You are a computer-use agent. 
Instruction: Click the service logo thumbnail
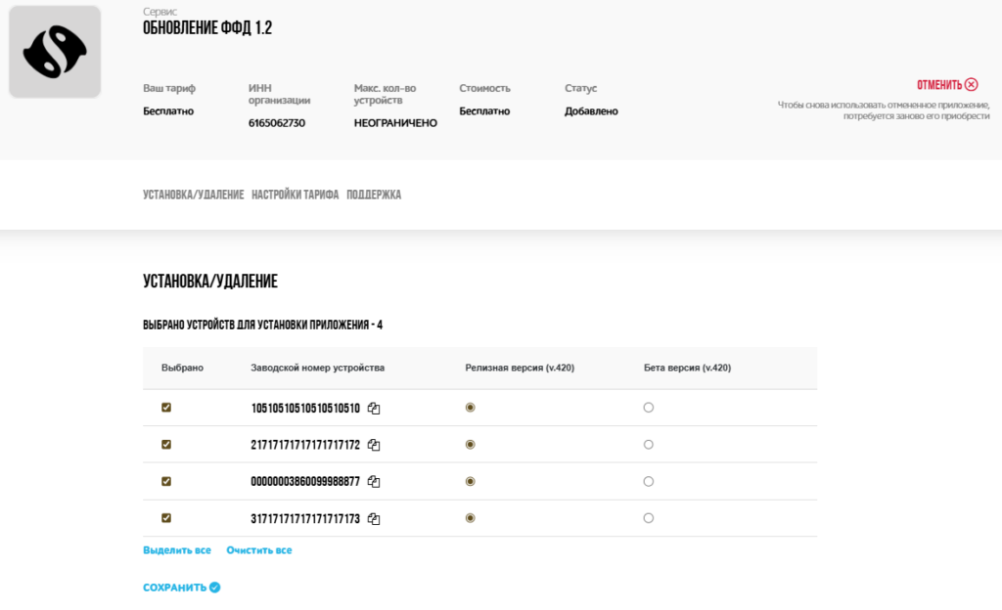[55, 52]
